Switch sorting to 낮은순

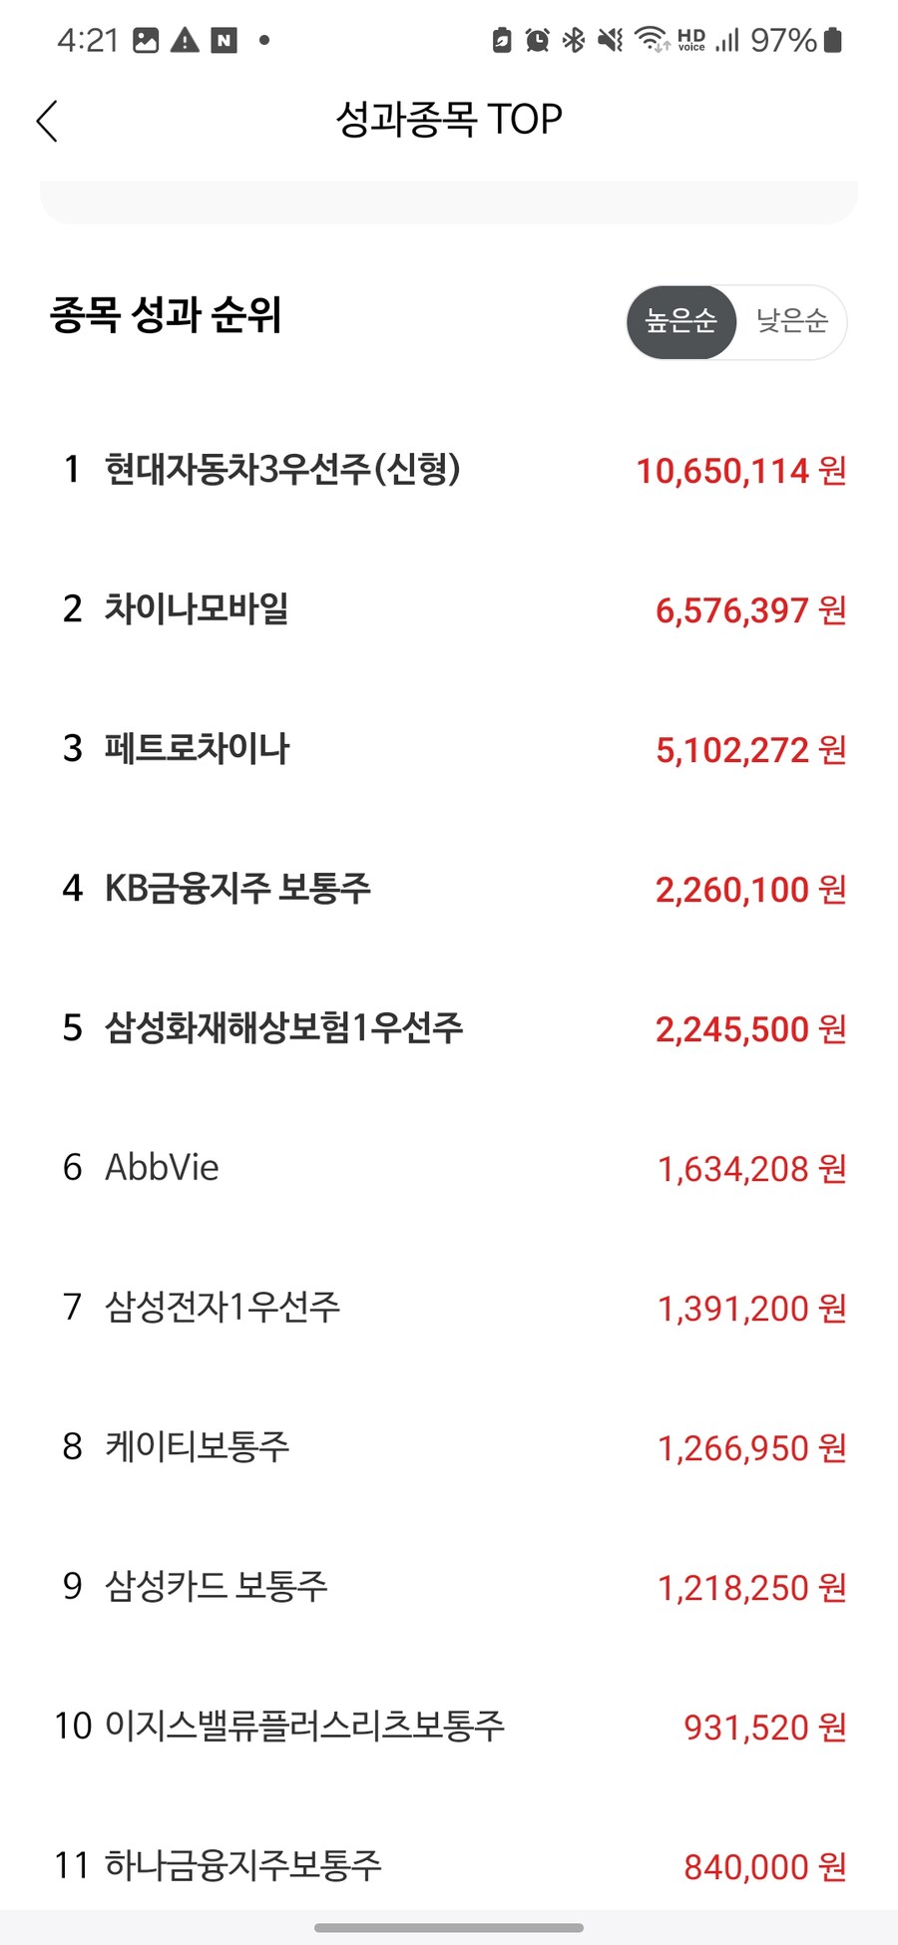click(792, 321)
